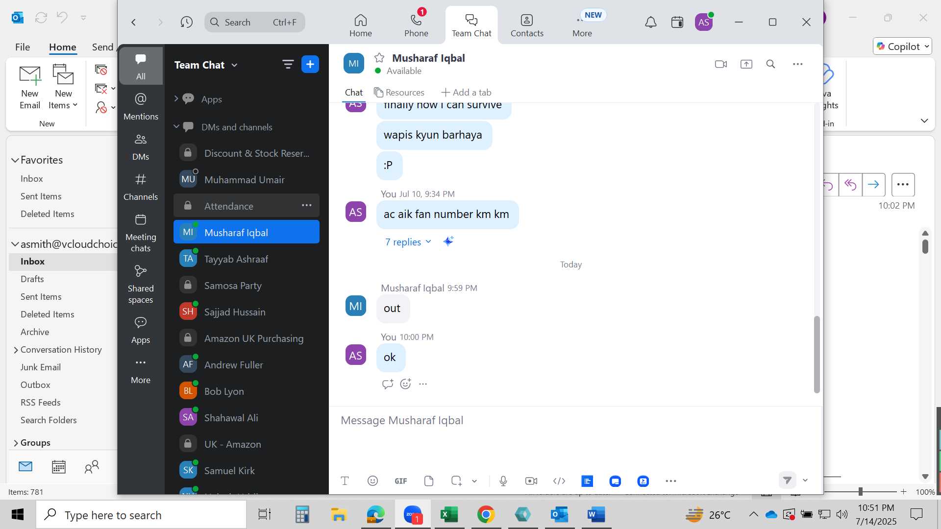941x529 pixels.
Task: Open the Attendance channel
Action: pos(247,206)
